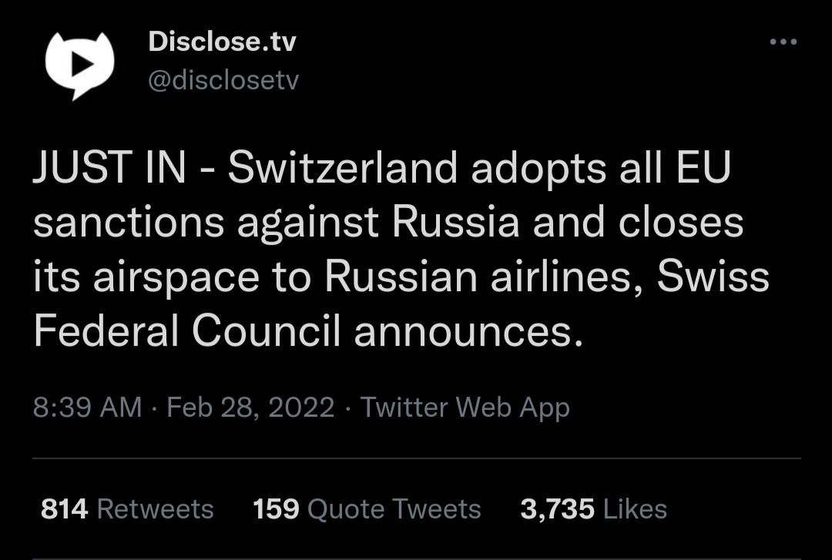This screenshot has height=560, width=832.
Task: Click the word announces in the tweet
Action: tap(468, 331)
